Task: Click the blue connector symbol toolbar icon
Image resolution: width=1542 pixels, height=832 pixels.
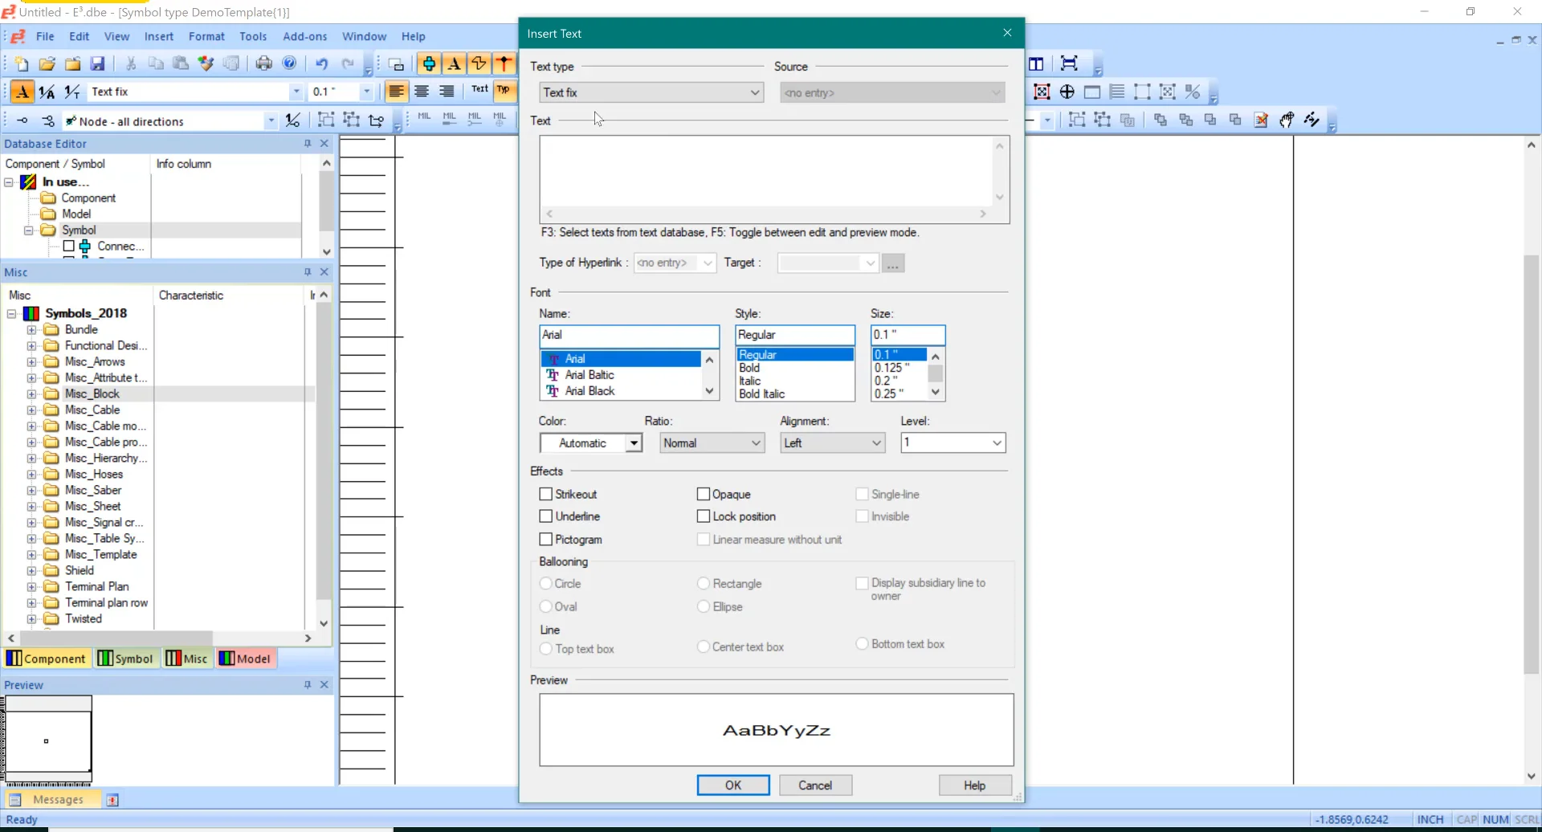Action: [429, 64]
